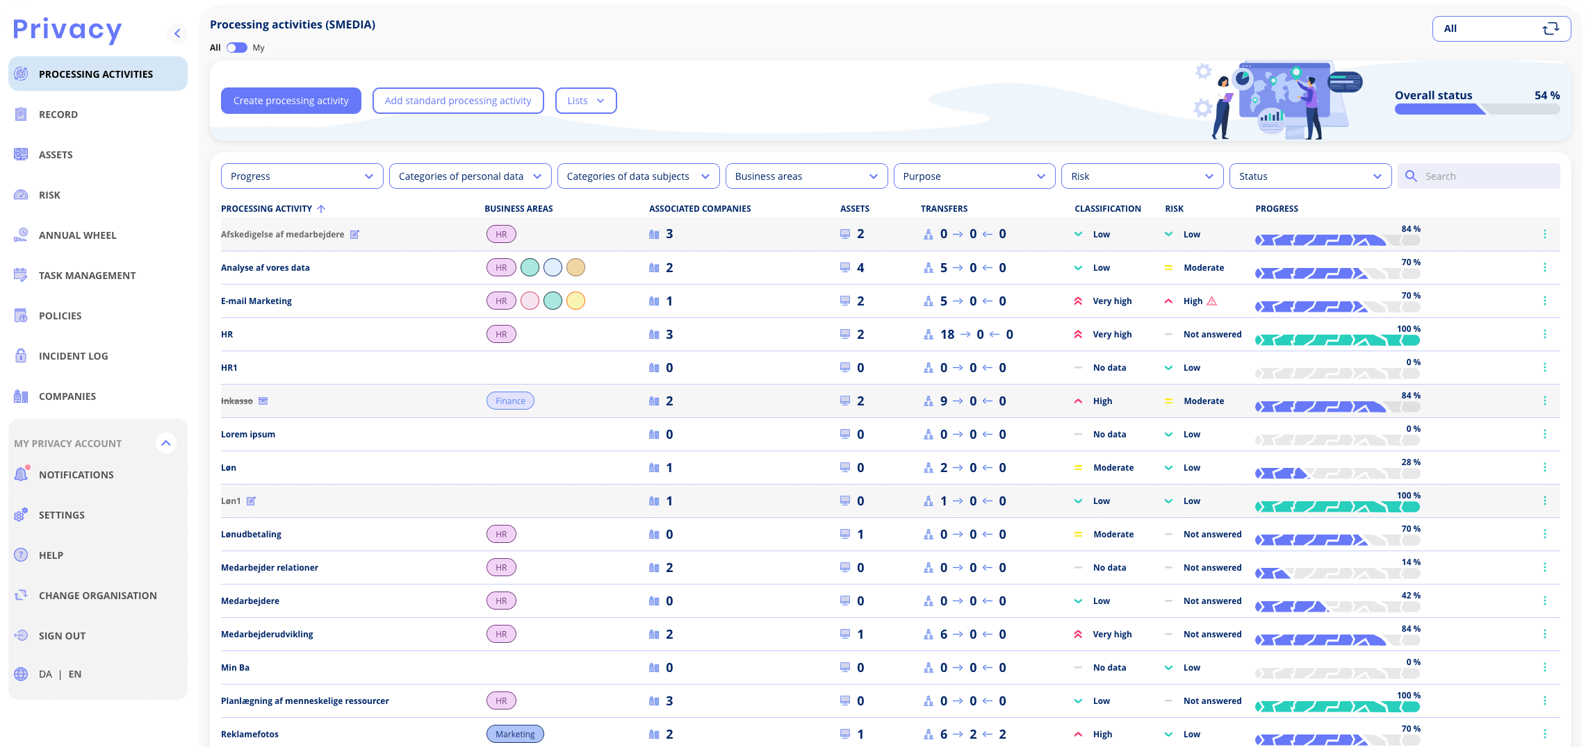
Task: Click the HR row progress bar at 100 %
Action: click(1337, 340)
